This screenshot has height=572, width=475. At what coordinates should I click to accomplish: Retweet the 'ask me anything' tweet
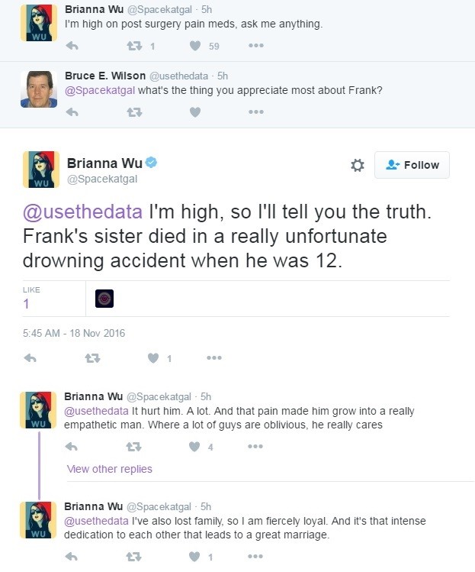134,46
